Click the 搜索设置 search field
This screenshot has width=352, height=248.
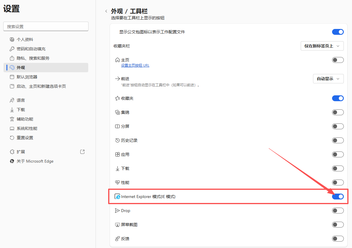tap(46, 26)
